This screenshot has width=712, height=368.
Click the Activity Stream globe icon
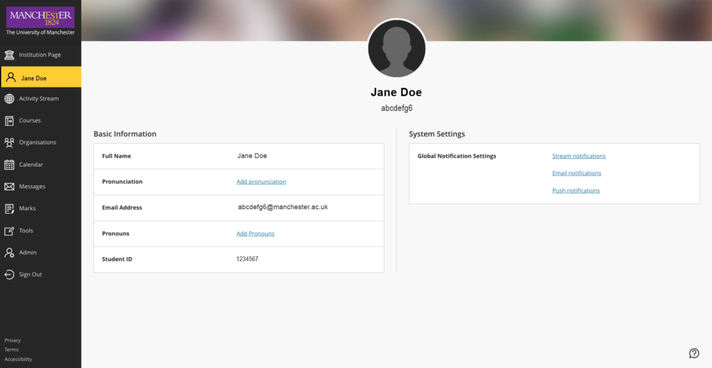tap(9, 99)
